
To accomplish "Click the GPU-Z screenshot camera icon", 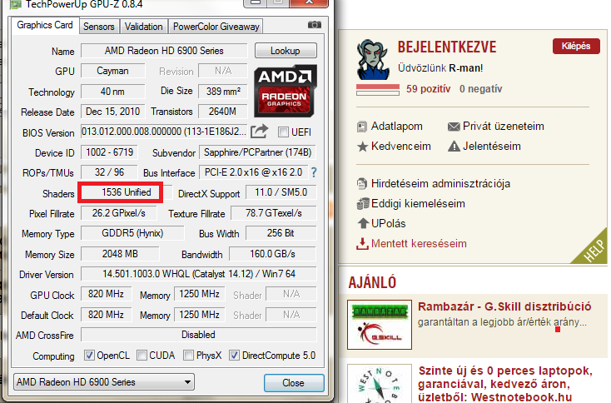I will [x=315, y=25].
